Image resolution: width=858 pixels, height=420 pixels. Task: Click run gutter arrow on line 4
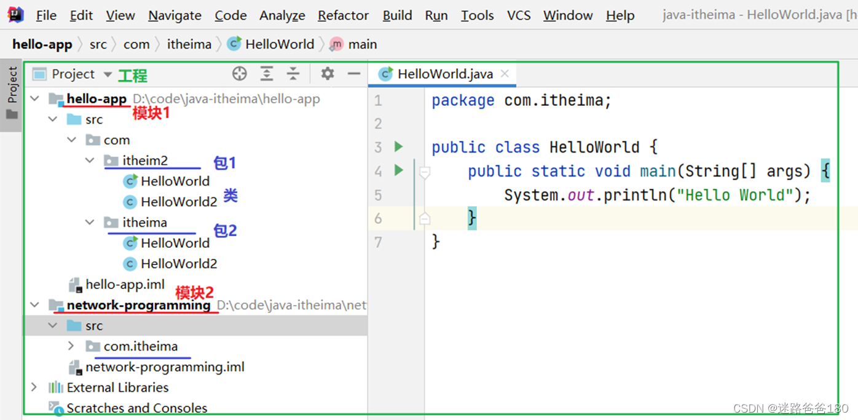click(398, 170)
